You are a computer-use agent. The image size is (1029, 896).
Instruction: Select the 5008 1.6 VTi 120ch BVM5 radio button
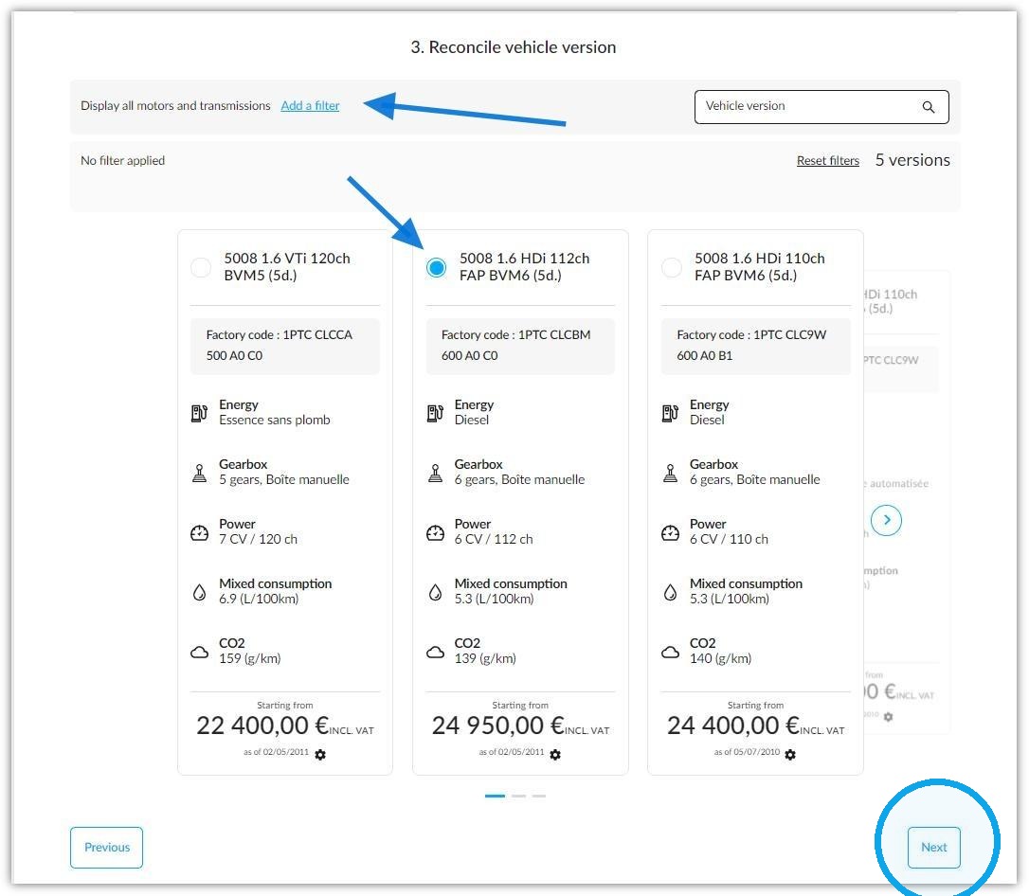(201, 267)
